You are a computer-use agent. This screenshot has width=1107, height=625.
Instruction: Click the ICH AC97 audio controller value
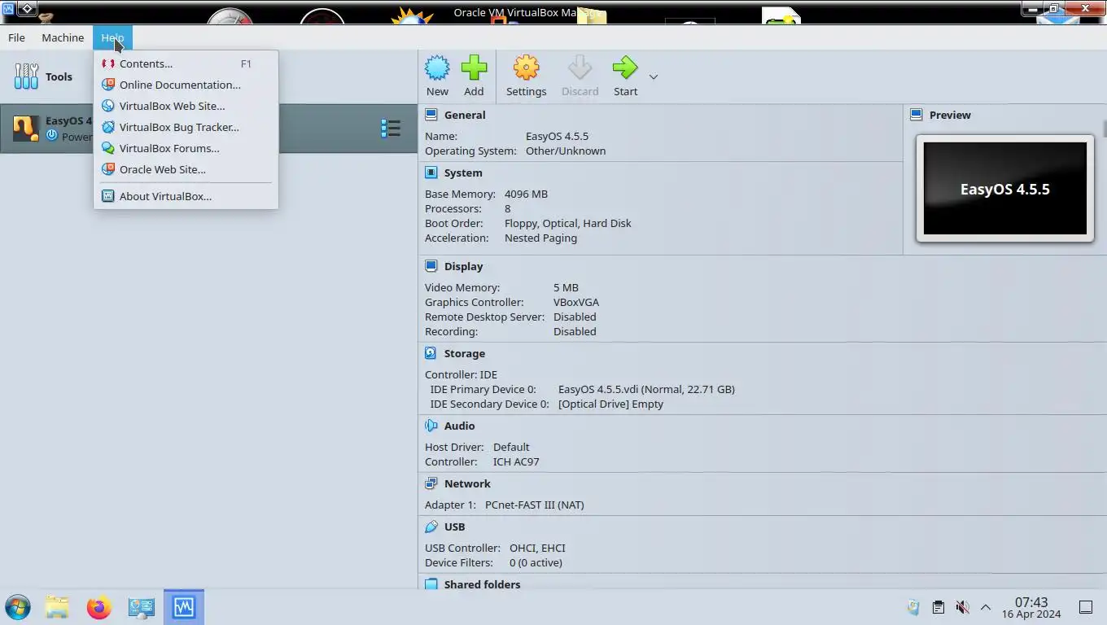click(x=516, y=461)
